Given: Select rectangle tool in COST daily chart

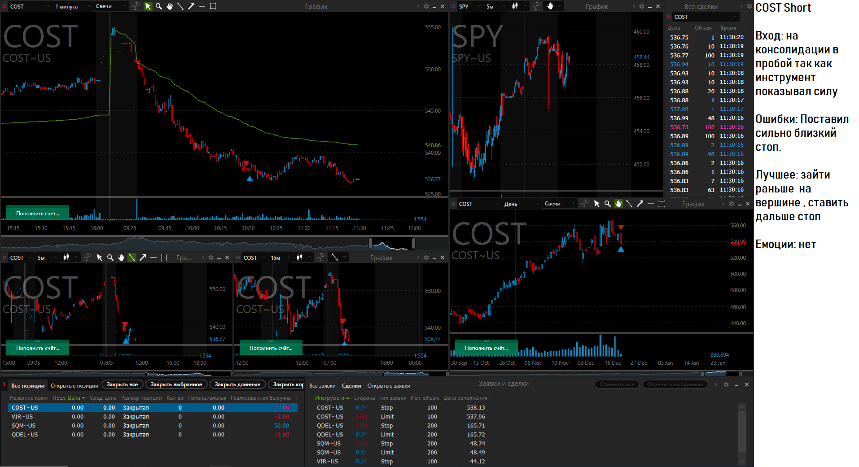Looking at the screenshot, I should coord(662,204).
